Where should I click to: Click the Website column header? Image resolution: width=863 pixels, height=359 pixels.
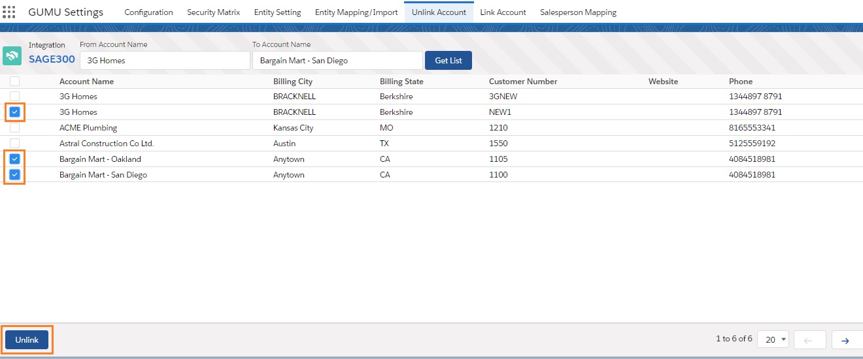tap(663, 82)
